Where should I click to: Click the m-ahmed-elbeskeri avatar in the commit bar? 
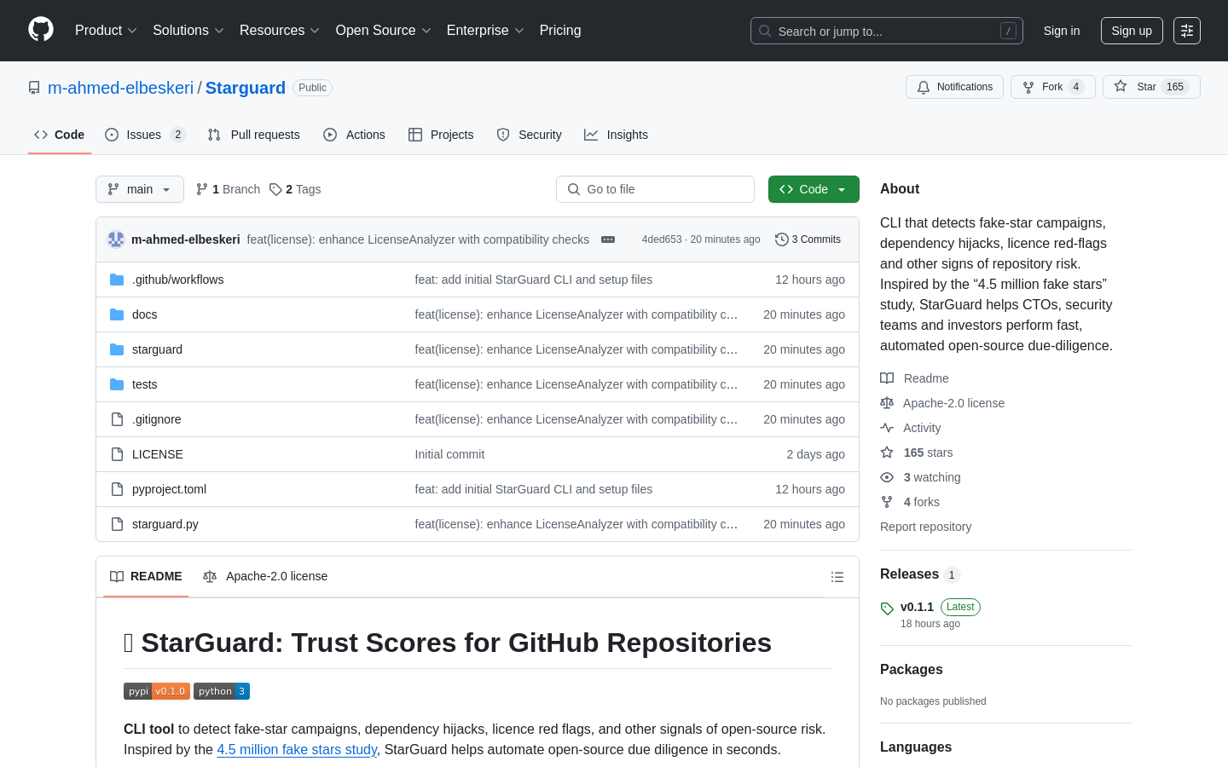click(x=116, y=239)
